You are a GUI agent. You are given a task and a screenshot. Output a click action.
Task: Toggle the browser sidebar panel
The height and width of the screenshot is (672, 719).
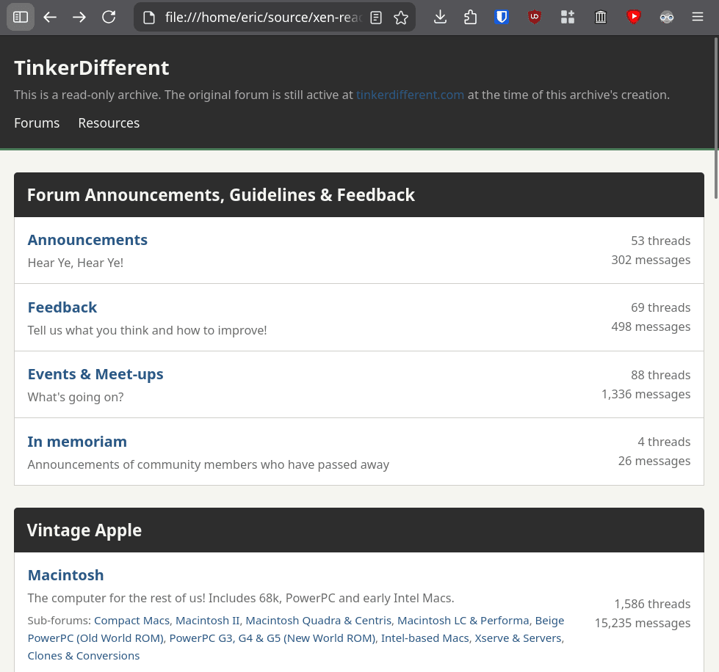point(21,17)
